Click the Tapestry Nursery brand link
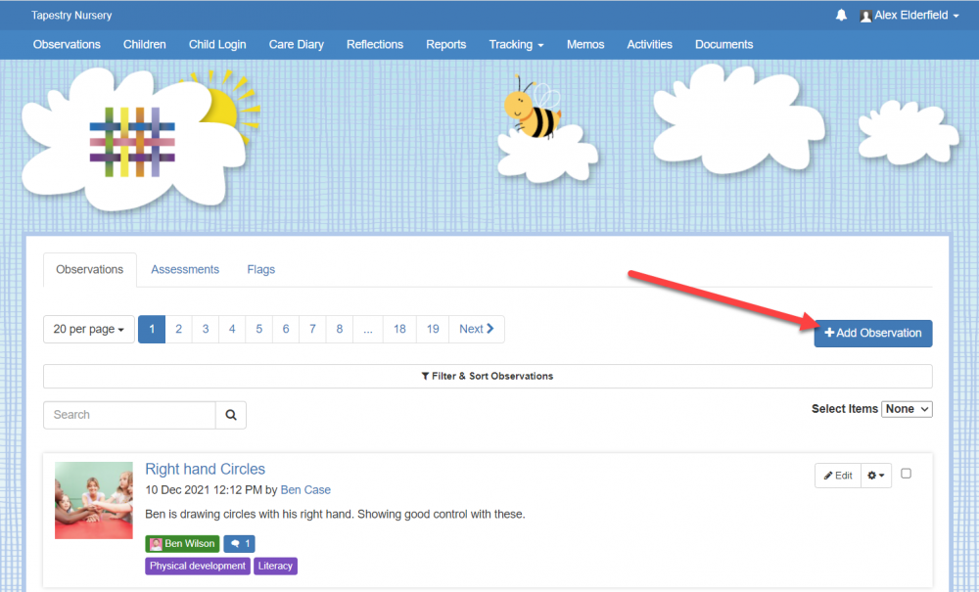Viewport: 979px width, 592px height. pyautogui.click(x=71, y=15)
